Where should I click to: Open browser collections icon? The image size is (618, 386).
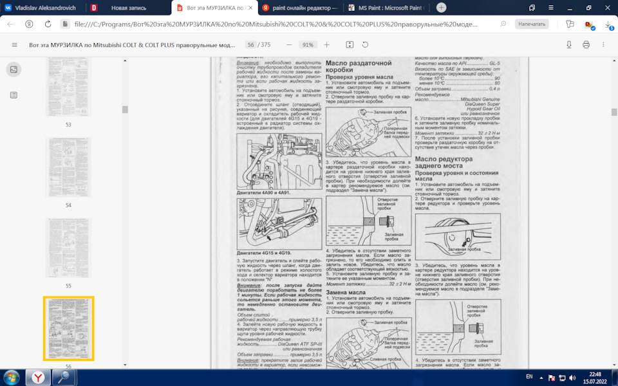click(x=570, y=24)
